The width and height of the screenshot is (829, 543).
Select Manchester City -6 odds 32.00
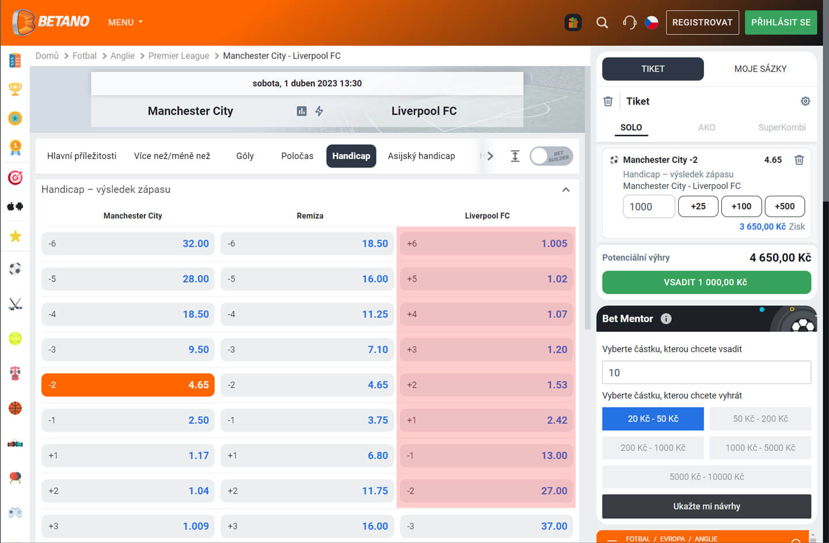[x=128, y=244]
